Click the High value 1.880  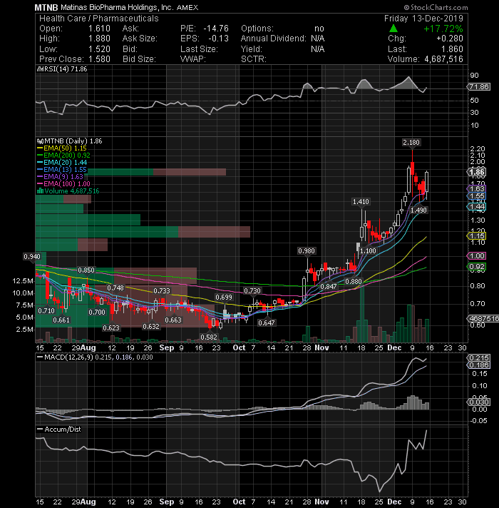(x=99, y=39)
